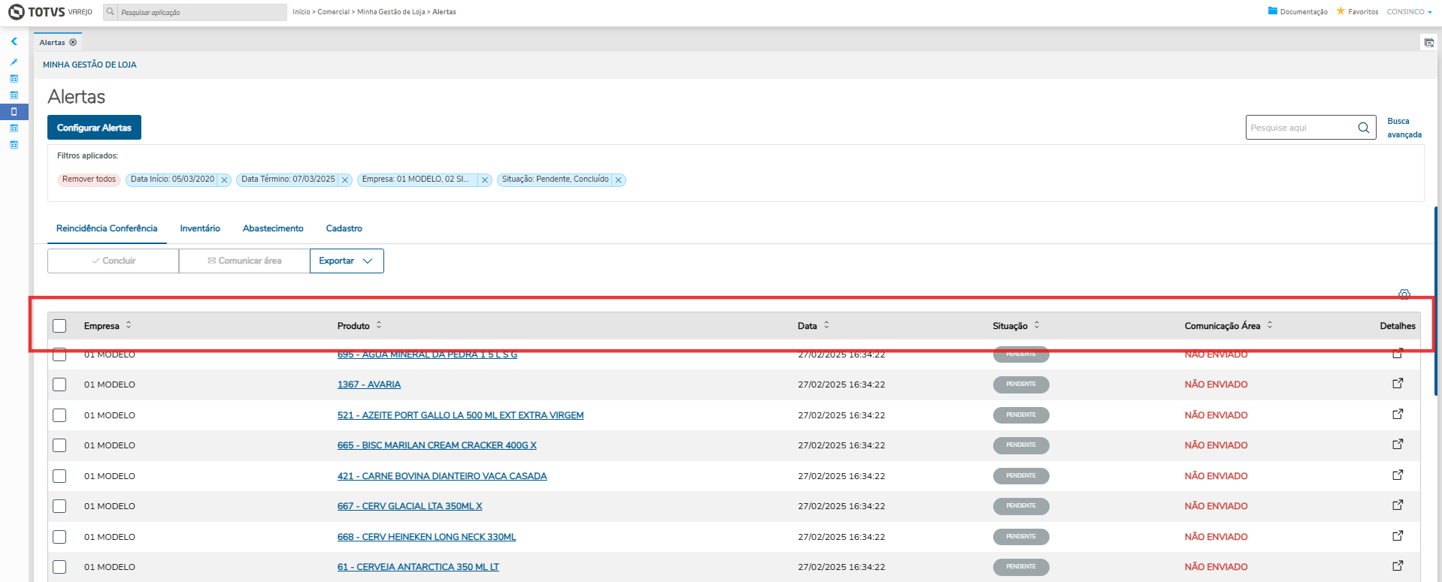Screen dimensions: 1442x582
Task: Check the CERV GLACIAL LTA 350ML row box
Action: [59, 506]
